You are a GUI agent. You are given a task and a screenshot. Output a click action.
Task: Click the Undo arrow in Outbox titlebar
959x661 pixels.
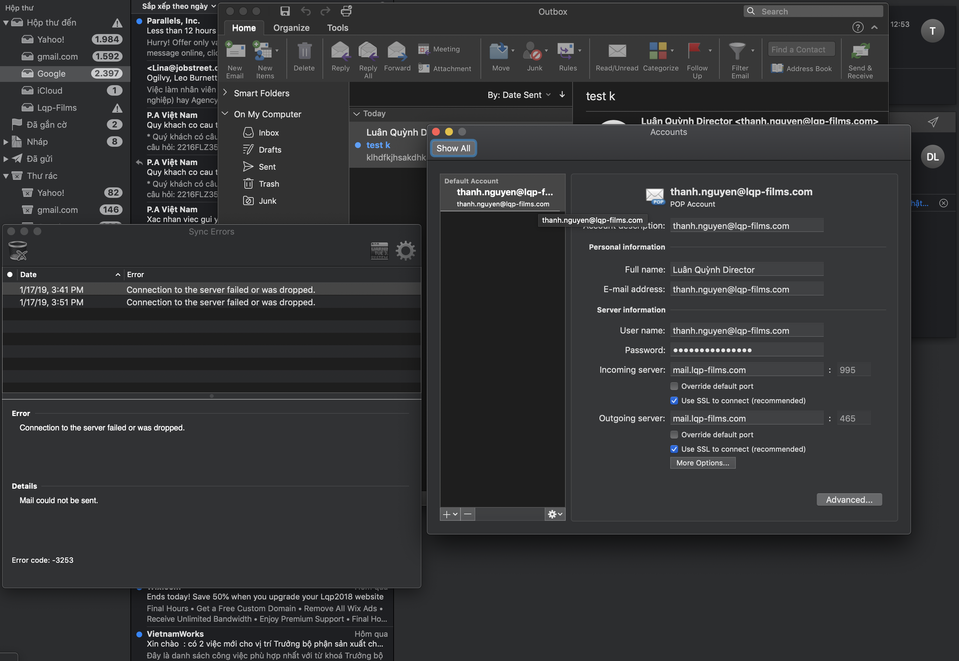(x=305, y=11)
